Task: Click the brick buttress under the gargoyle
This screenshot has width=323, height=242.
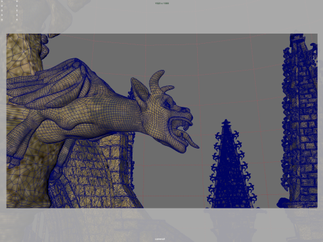Action: [94, 173]
